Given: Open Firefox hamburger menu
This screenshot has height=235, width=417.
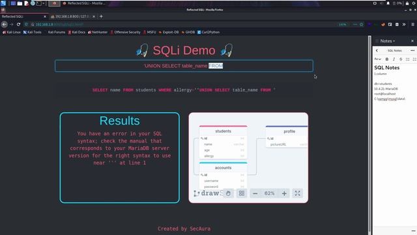Looking at the screenshot, I should click(x=412, y=25).
